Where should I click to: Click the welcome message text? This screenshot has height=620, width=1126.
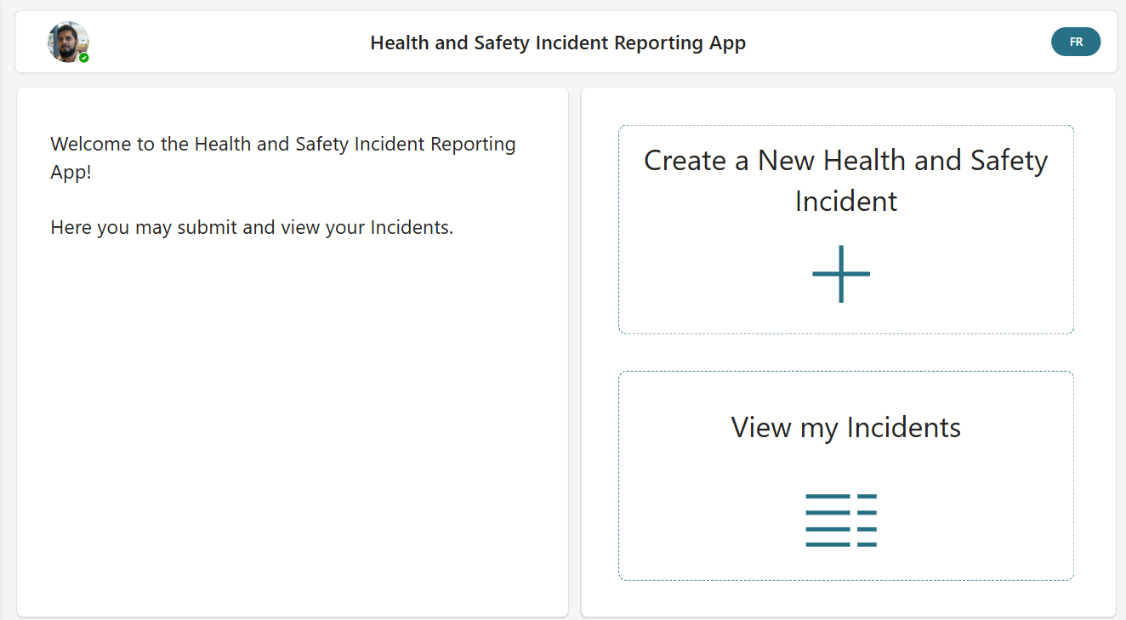[283, 157]
